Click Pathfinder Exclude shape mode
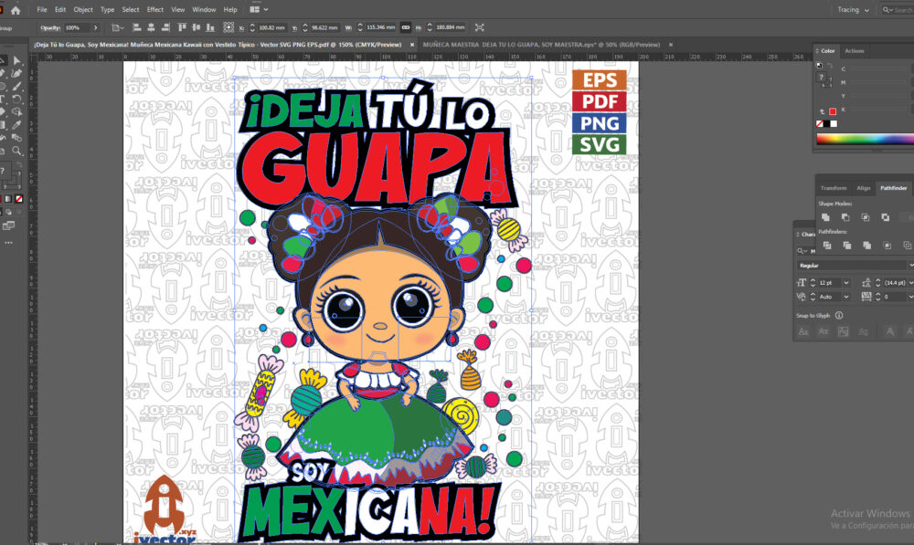The height and width of the screenshot is (545, 914). tap(885, 217)
